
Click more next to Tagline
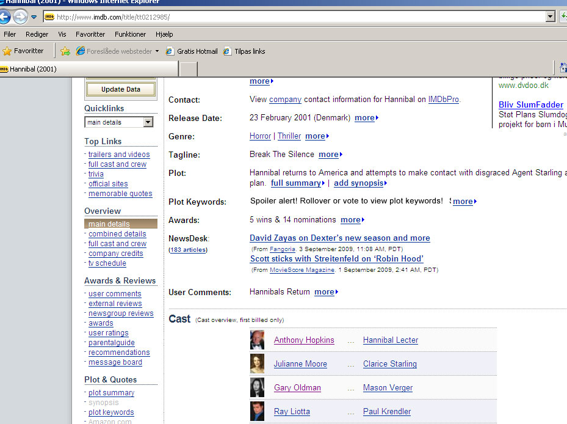coord(330,155)
